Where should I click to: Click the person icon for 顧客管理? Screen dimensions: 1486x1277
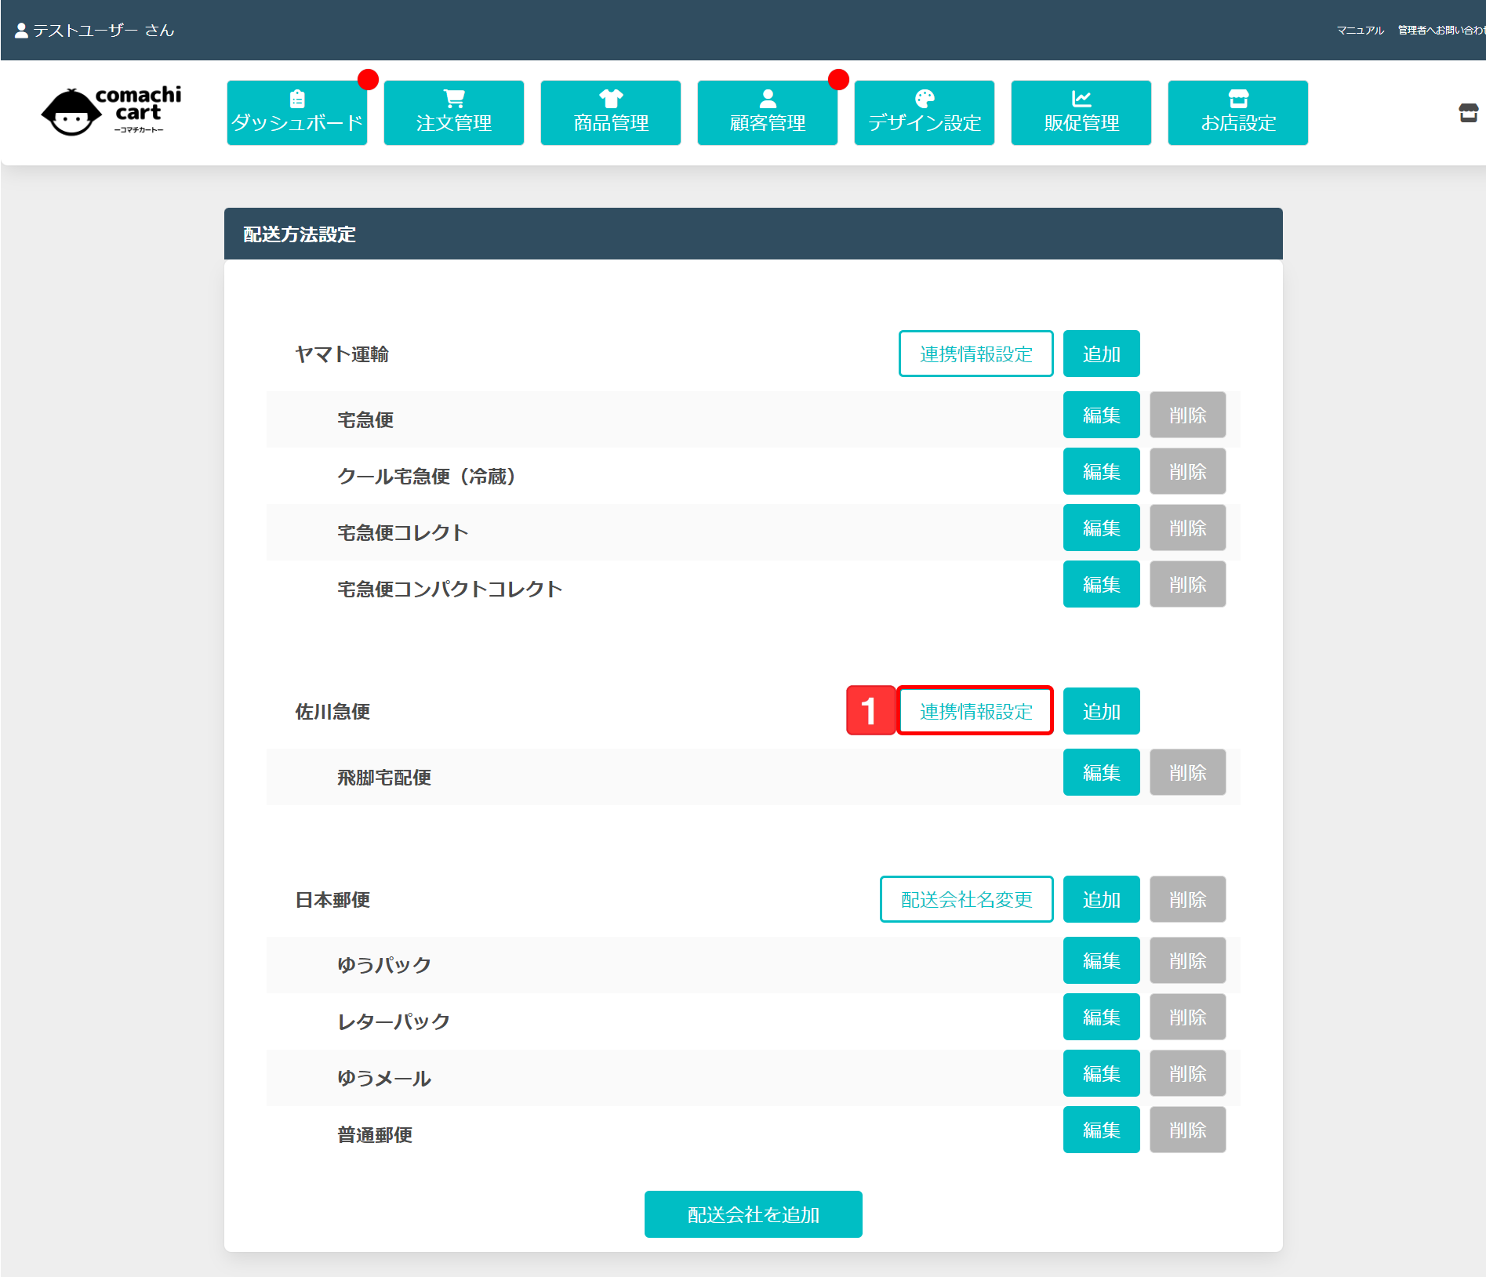[x=768, y=99]
